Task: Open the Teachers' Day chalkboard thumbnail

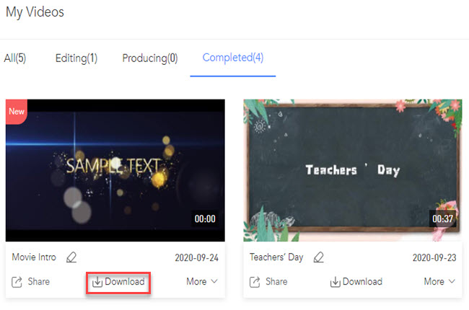Action: coord(352,169)
